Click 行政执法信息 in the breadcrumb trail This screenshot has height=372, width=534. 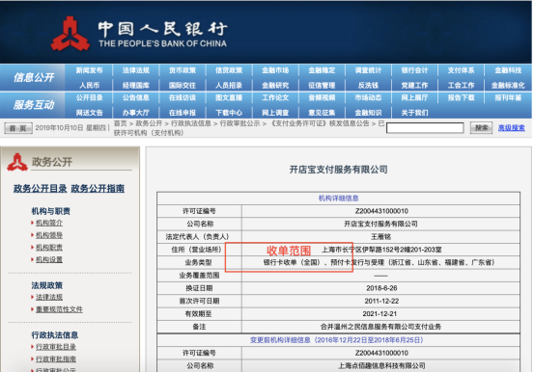(191, 123)
